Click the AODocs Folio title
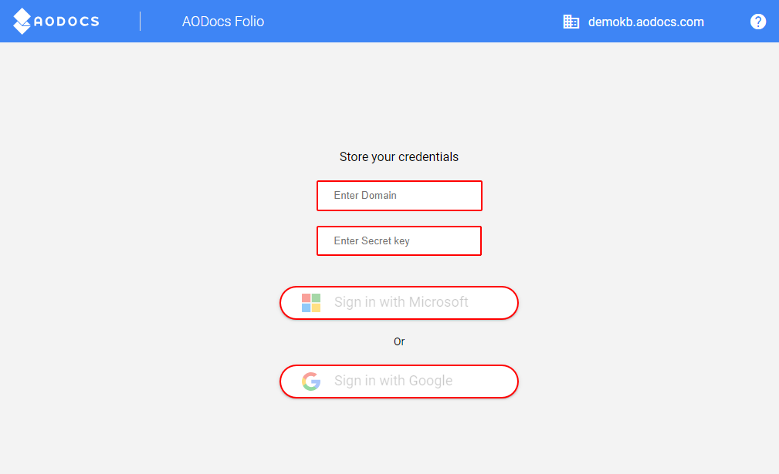This screenshot has width=779, height=474. (223, 22)
